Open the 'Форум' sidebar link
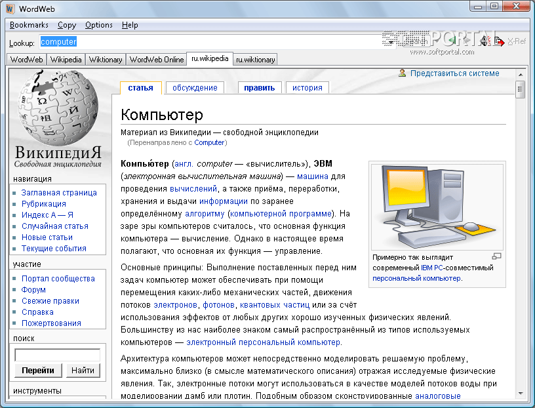This screenshot has width=535, height=408. (33, 290)
